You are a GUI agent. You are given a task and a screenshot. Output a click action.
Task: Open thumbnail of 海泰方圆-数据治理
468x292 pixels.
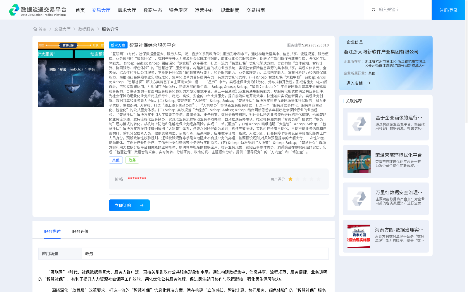[359, 236]
